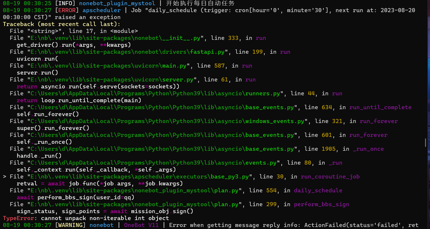The width and height of the screenshot is (430, 229).
Task: Click the 'super().run_forever()' code line
Action: (x=53, y=128)
